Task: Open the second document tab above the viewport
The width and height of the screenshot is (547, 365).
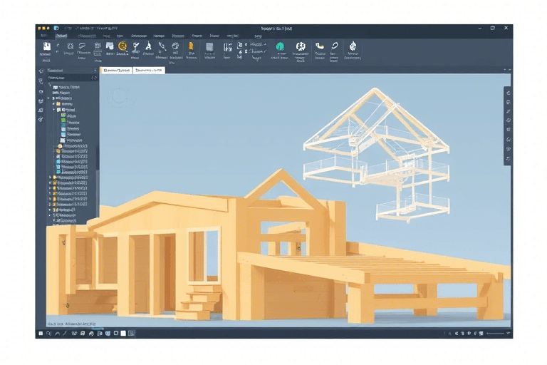Action: pos(149,71)
